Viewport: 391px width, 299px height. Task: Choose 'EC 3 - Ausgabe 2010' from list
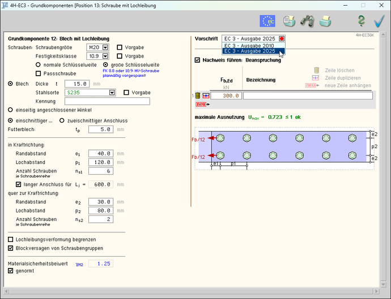[249, 45]
